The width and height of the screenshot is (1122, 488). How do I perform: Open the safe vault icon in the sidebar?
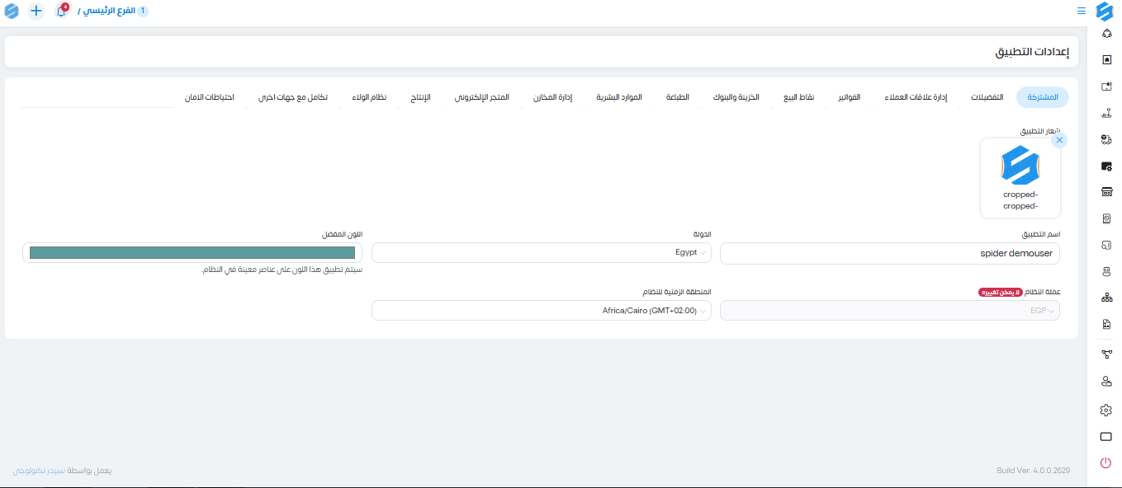point(1106,218)
